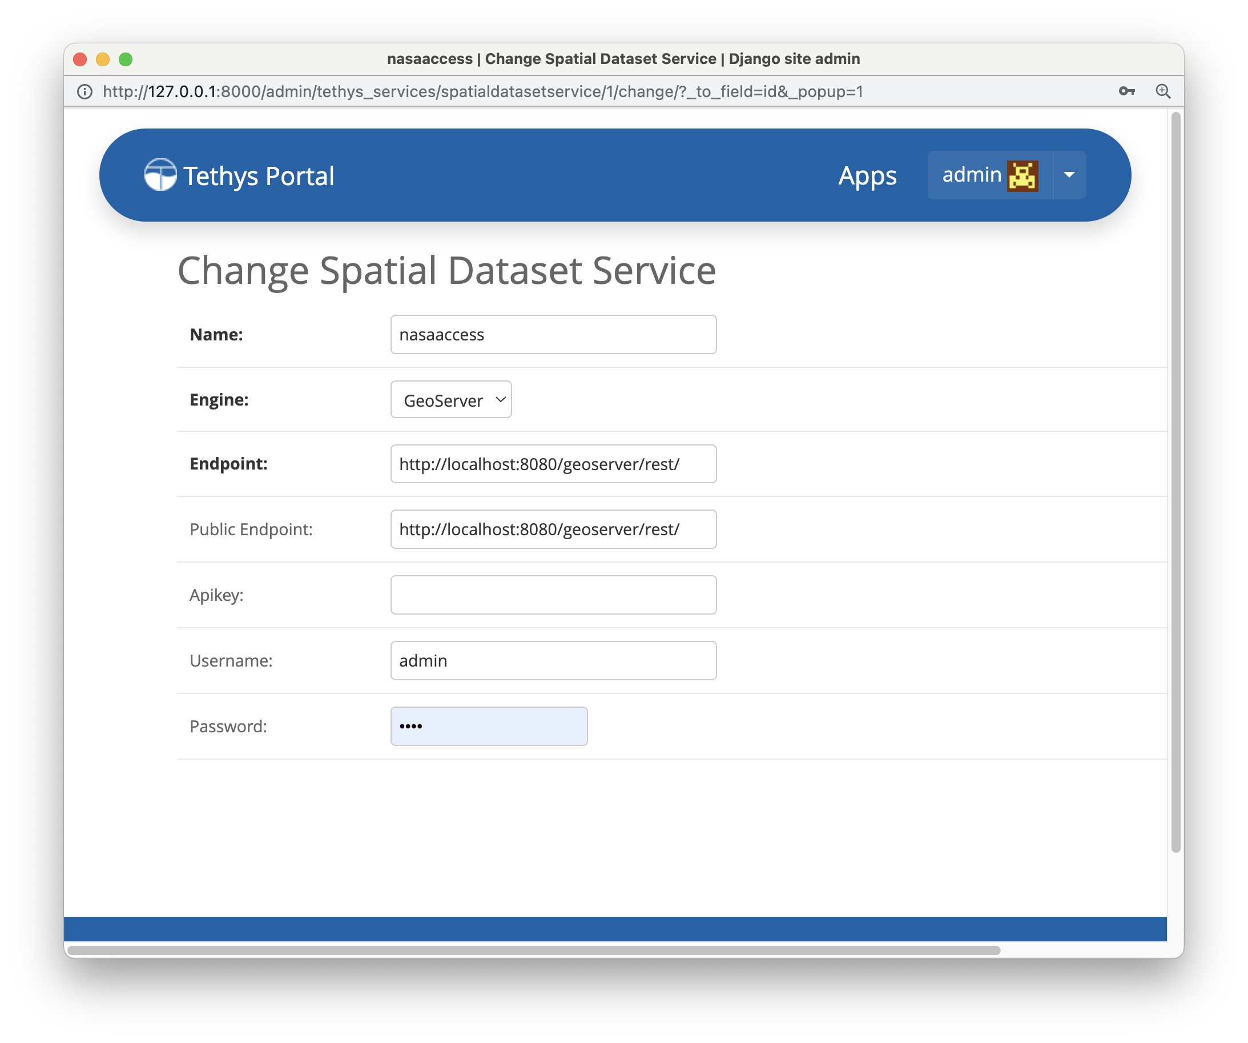
Task: Click the Password input field
Action: coord(489,726)
